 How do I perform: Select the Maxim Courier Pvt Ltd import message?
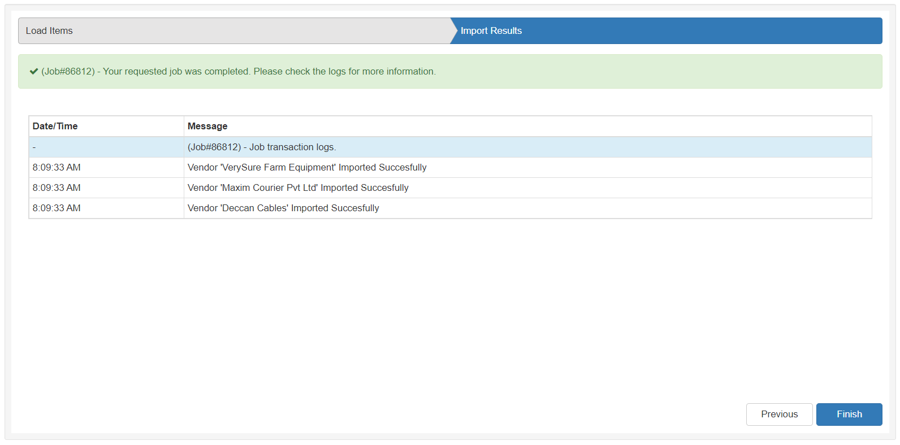click(x=298, y=188)
